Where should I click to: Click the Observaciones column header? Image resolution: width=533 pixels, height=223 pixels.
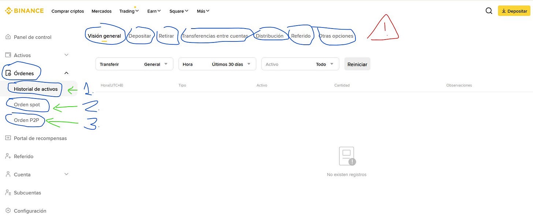[x=459, y=85]
